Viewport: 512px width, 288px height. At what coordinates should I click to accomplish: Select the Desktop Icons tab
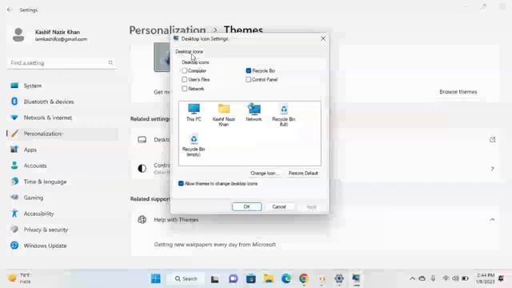(x=189, y=51)
